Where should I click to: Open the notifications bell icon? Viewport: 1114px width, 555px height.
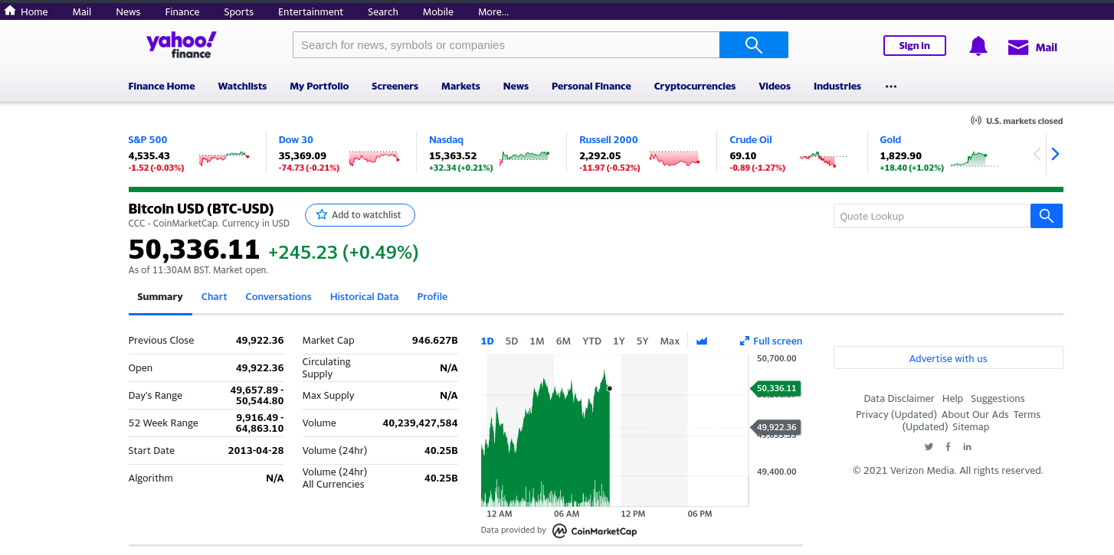(978, 46)
